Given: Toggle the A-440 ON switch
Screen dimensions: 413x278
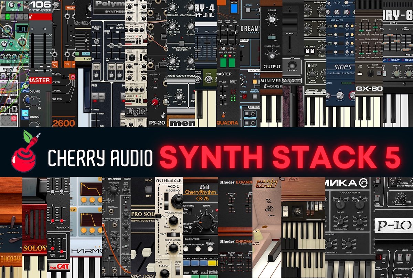Looking at the screenshot, I should [272, 37].
